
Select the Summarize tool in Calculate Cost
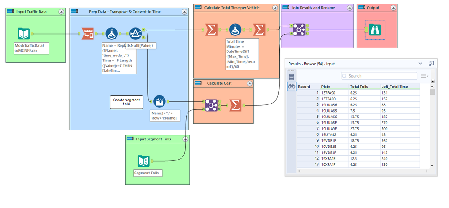(235, 105)
